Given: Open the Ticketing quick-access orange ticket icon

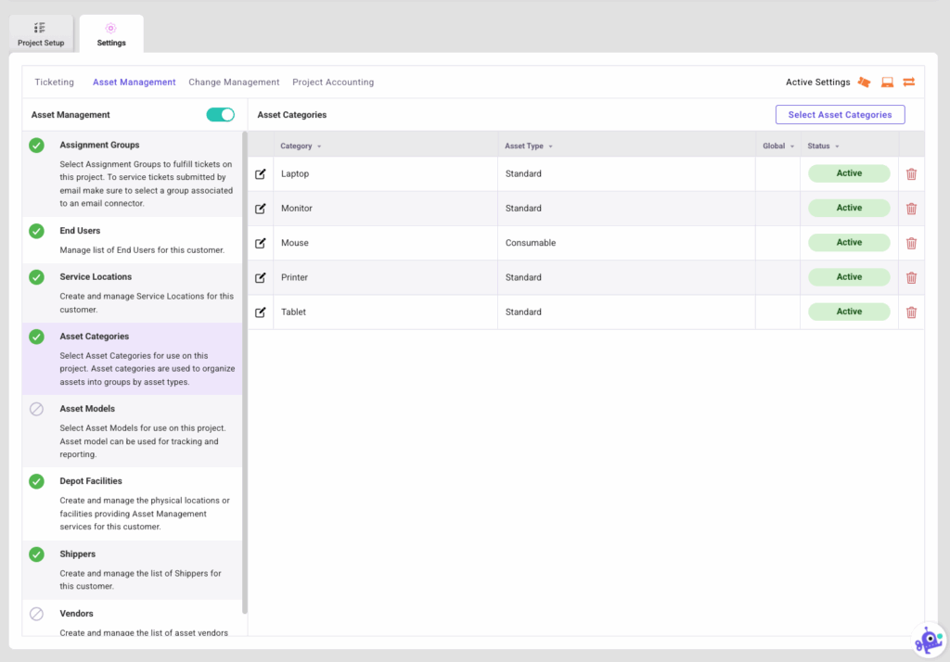Looking at the screenshot, I should (x=864, y=82).
